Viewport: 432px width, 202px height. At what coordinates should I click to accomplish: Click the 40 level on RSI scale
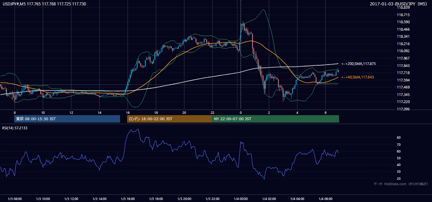(399, 165)
